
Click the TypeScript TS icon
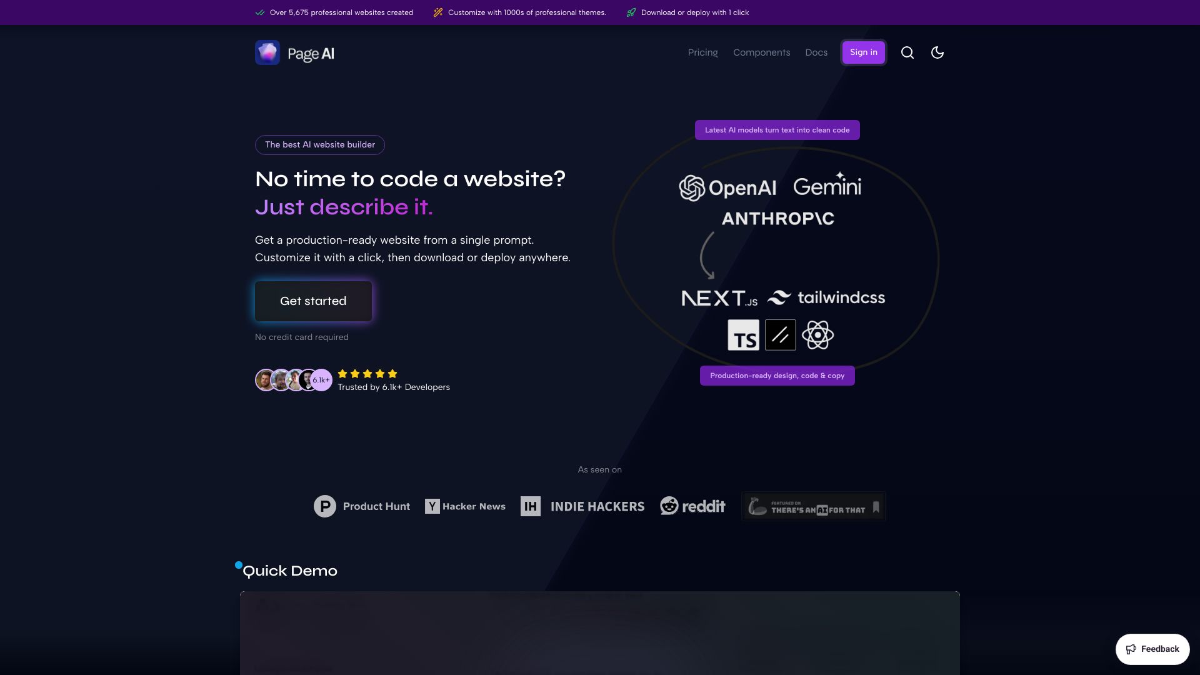(x=744, y=335)
